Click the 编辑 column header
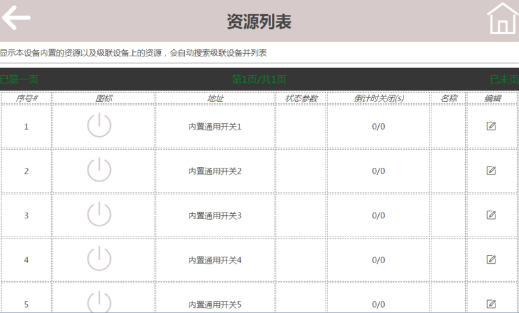The width and height of the screenshot is (519, 313). [x=492, y=99]
